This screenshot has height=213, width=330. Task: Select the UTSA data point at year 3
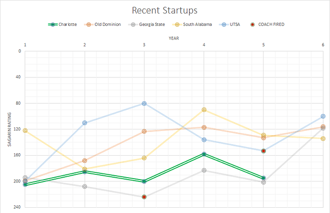click(144, 104)
